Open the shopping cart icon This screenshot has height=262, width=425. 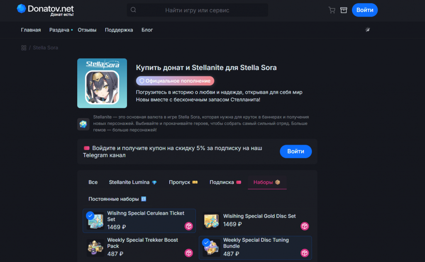(x=332, y=10)
